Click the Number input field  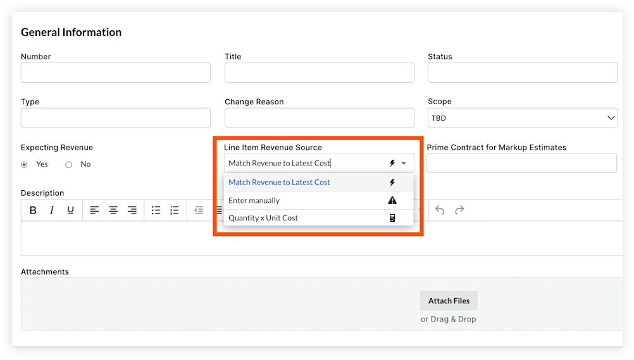point(116,73)
